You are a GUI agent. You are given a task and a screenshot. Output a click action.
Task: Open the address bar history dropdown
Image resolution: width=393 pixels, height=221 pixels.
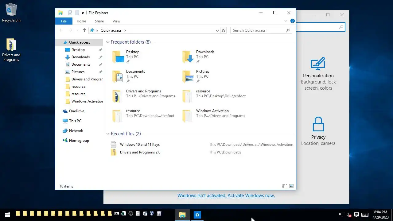[x=217, y=30]
